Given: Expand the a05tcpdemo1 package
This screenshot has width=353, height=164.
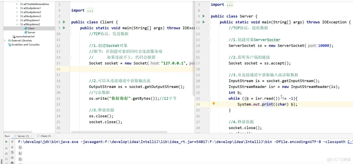Looking at the screenshot, I should pos(17,20).
